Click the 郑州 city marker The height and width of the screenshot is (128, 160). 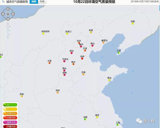(x=58, y=93)
